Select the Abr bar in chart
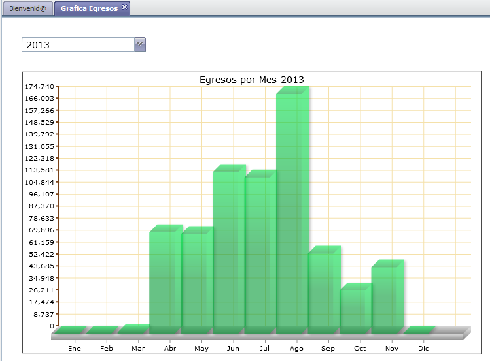490x361 pixels. pyautogui.click(x=164, y=279)
